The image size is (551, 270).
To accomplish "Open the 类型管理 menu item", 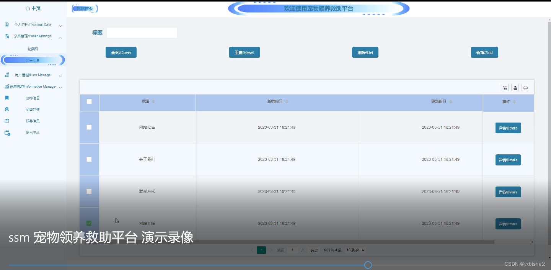I will tap(33, 110).
